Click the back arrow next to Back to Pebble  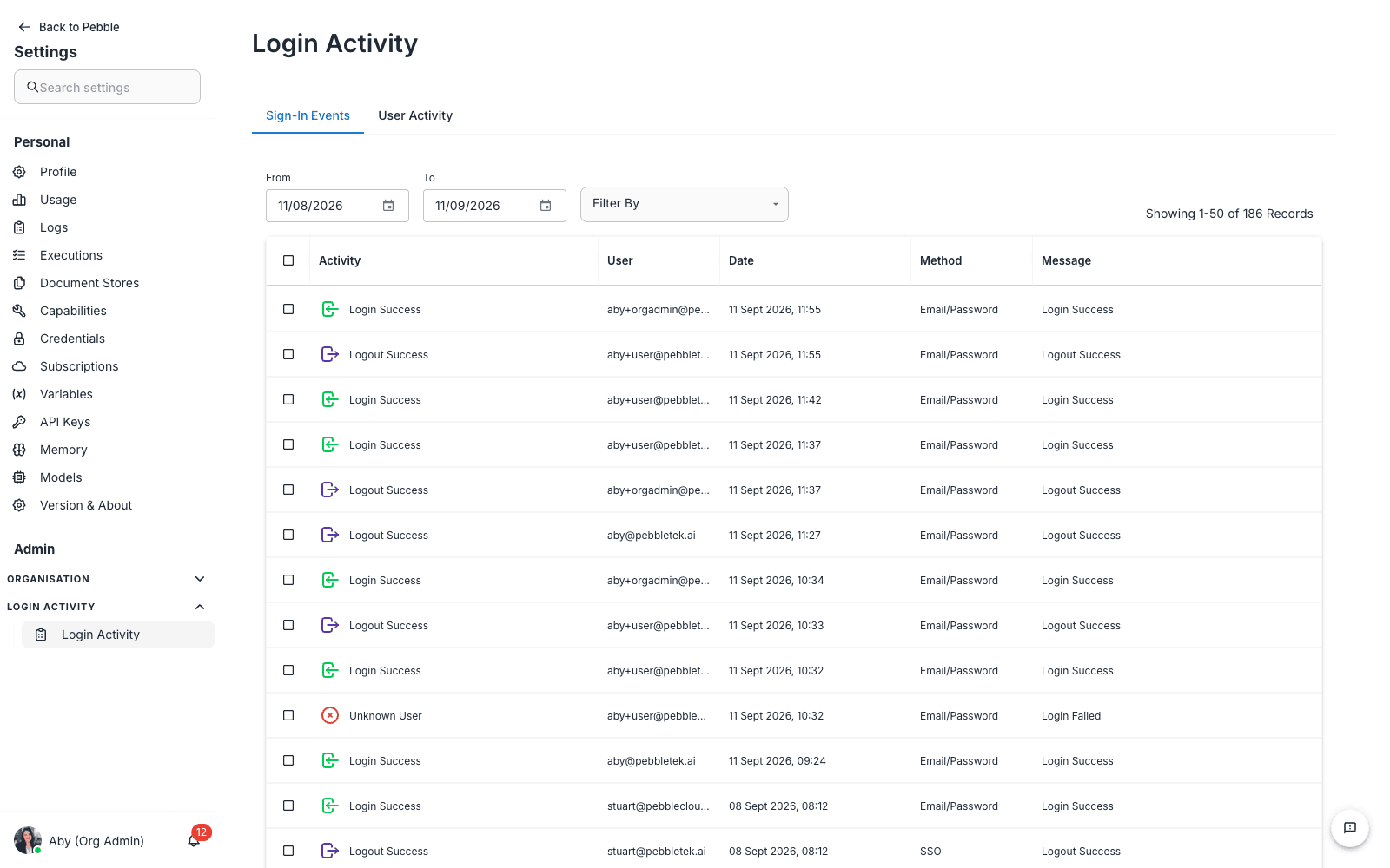click(x=24, y=27)
